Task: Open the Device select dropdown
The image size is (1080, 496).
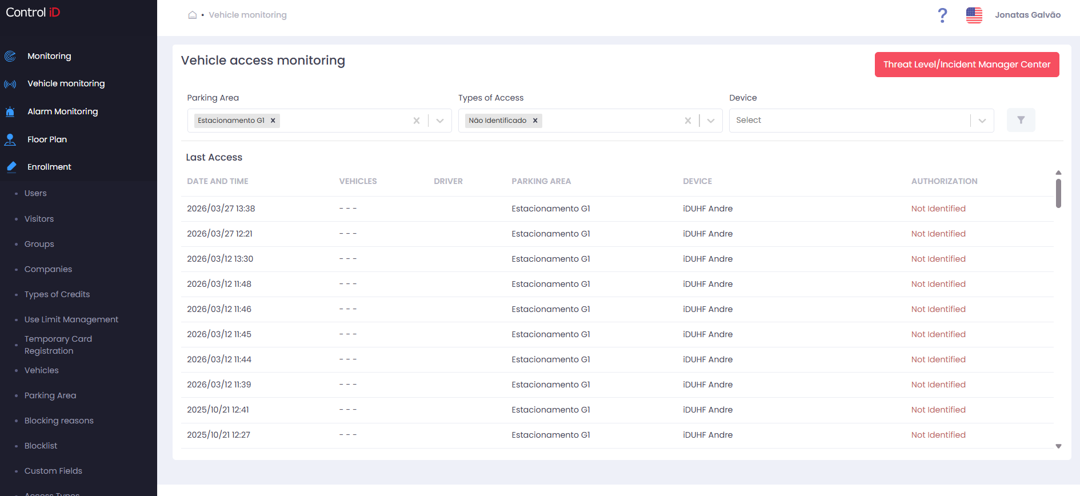Action: point(861,121)
